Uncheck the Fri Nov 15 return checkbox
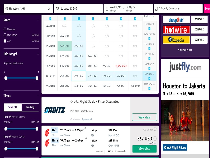Screen dimensions: 210x158 pyautogui.click(x=149, y=58)
